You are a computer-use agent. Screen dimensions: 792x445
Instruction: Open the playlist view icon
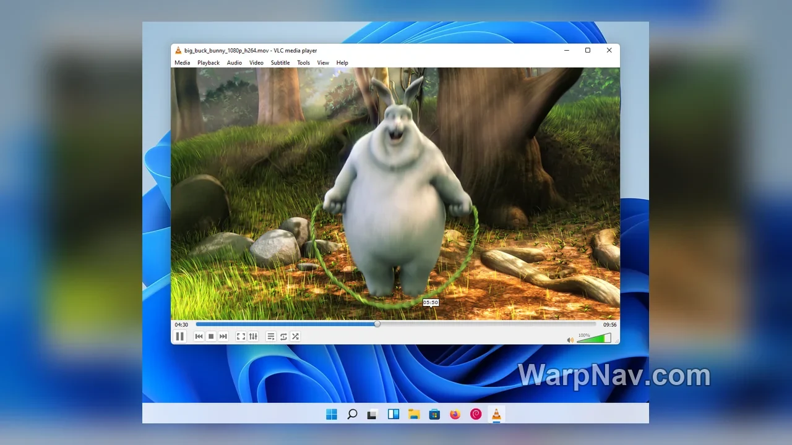(x=270, y=336)
